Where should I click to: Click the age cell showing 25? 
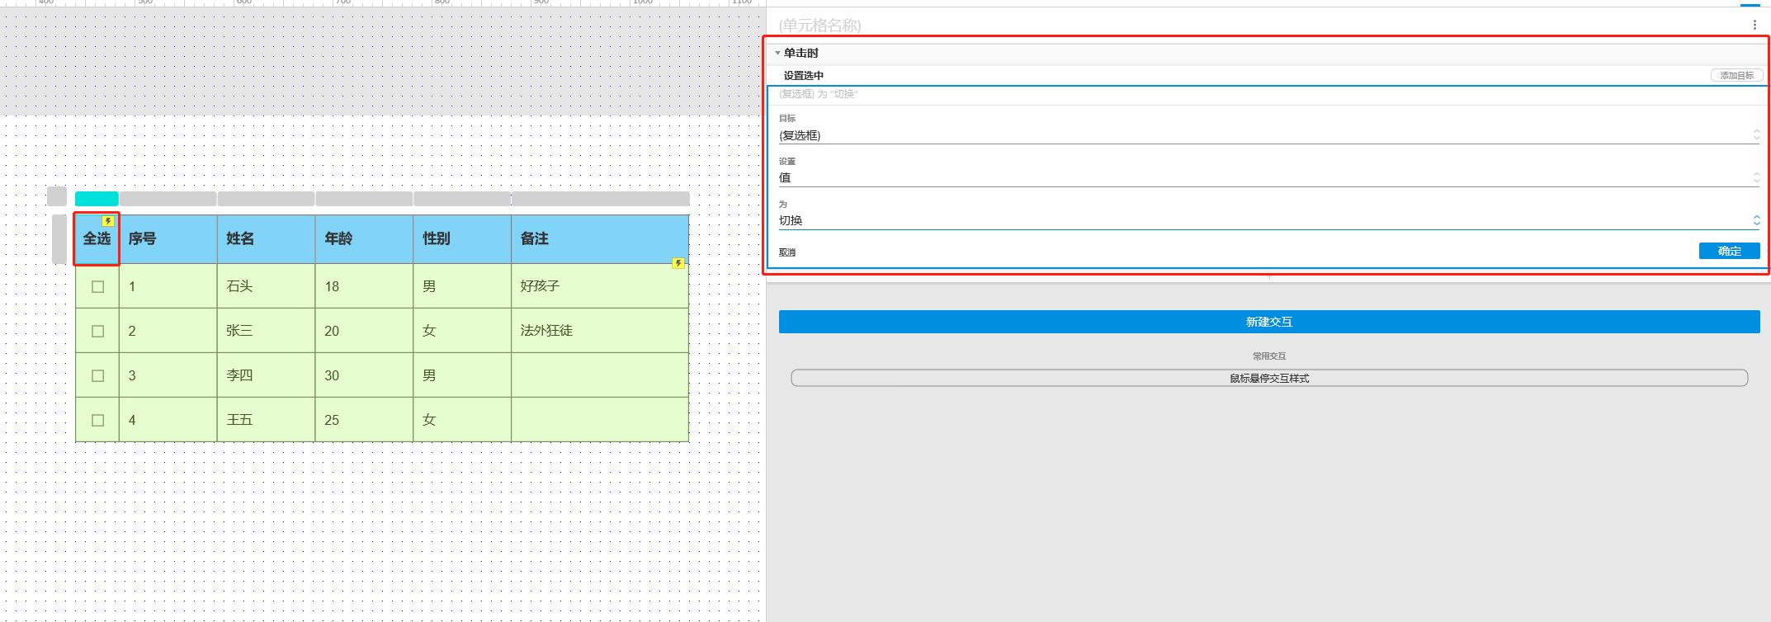(x=364, y=420)
